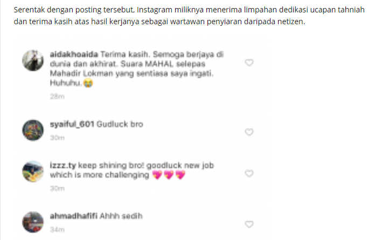Go to izzz.ty username profile
Screen dimensions: 389x240
point(63,165)
